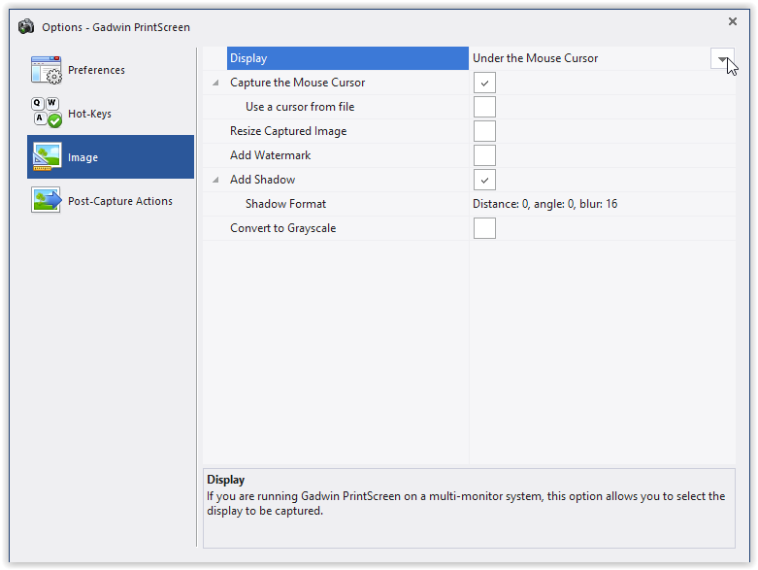This screenshot has height=570, width=758.
Task: Enable the Add Watermark checkbox
Action: coord(484,155)
